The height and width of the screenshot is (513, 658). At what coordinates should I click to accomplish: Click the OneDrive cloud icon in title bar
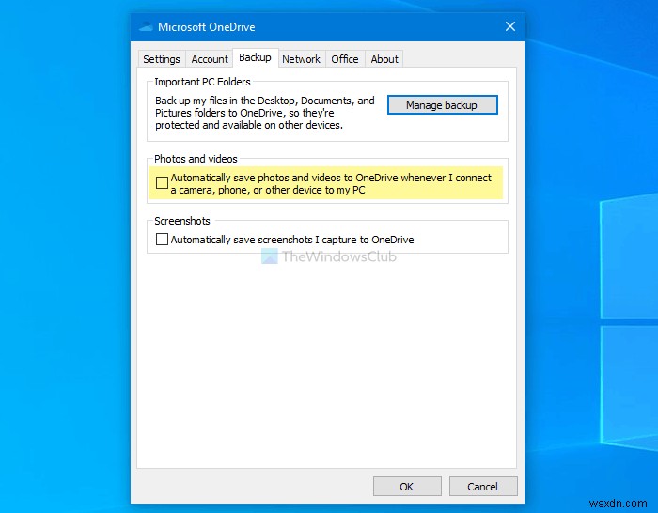pos(146,27)
